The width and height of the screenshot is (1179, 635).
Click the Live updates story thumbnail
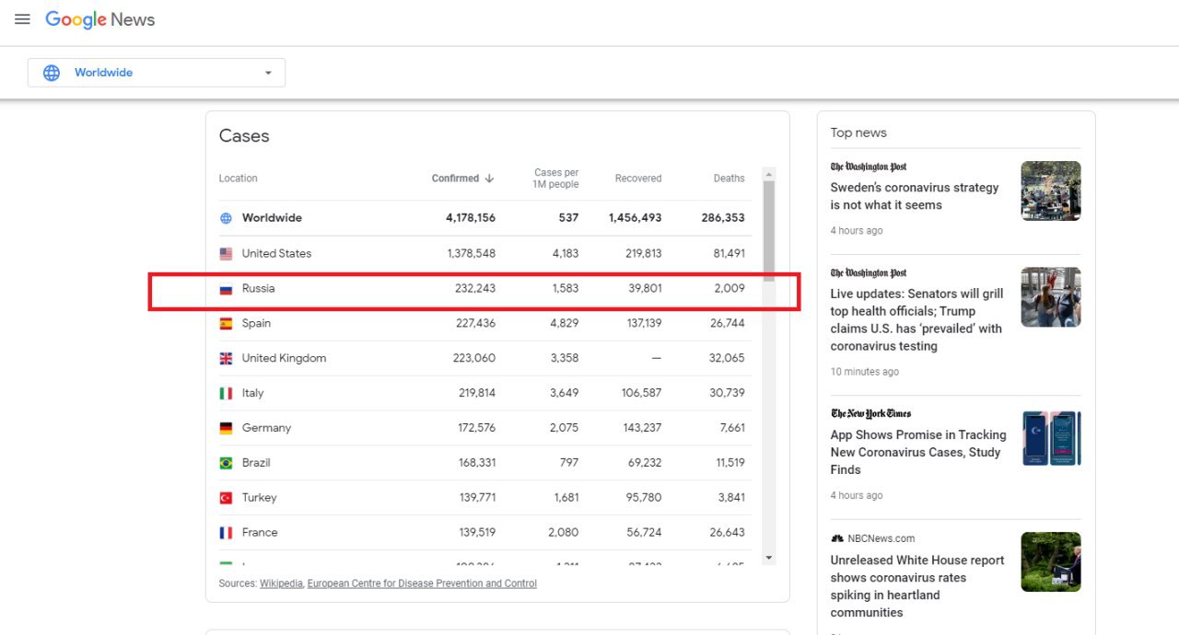point(1051,297)
